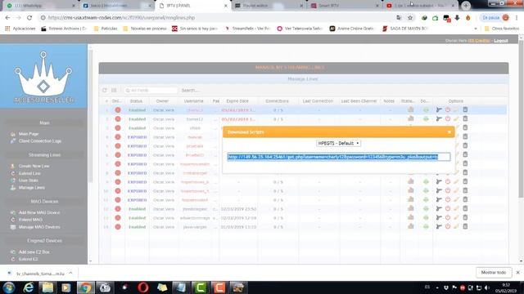
Task: Click the browser reload button
Action: pyautogui.click(x=29, y=18)
